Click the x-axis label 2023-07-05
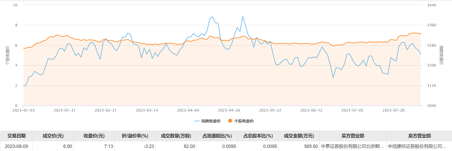 (352, 110)
